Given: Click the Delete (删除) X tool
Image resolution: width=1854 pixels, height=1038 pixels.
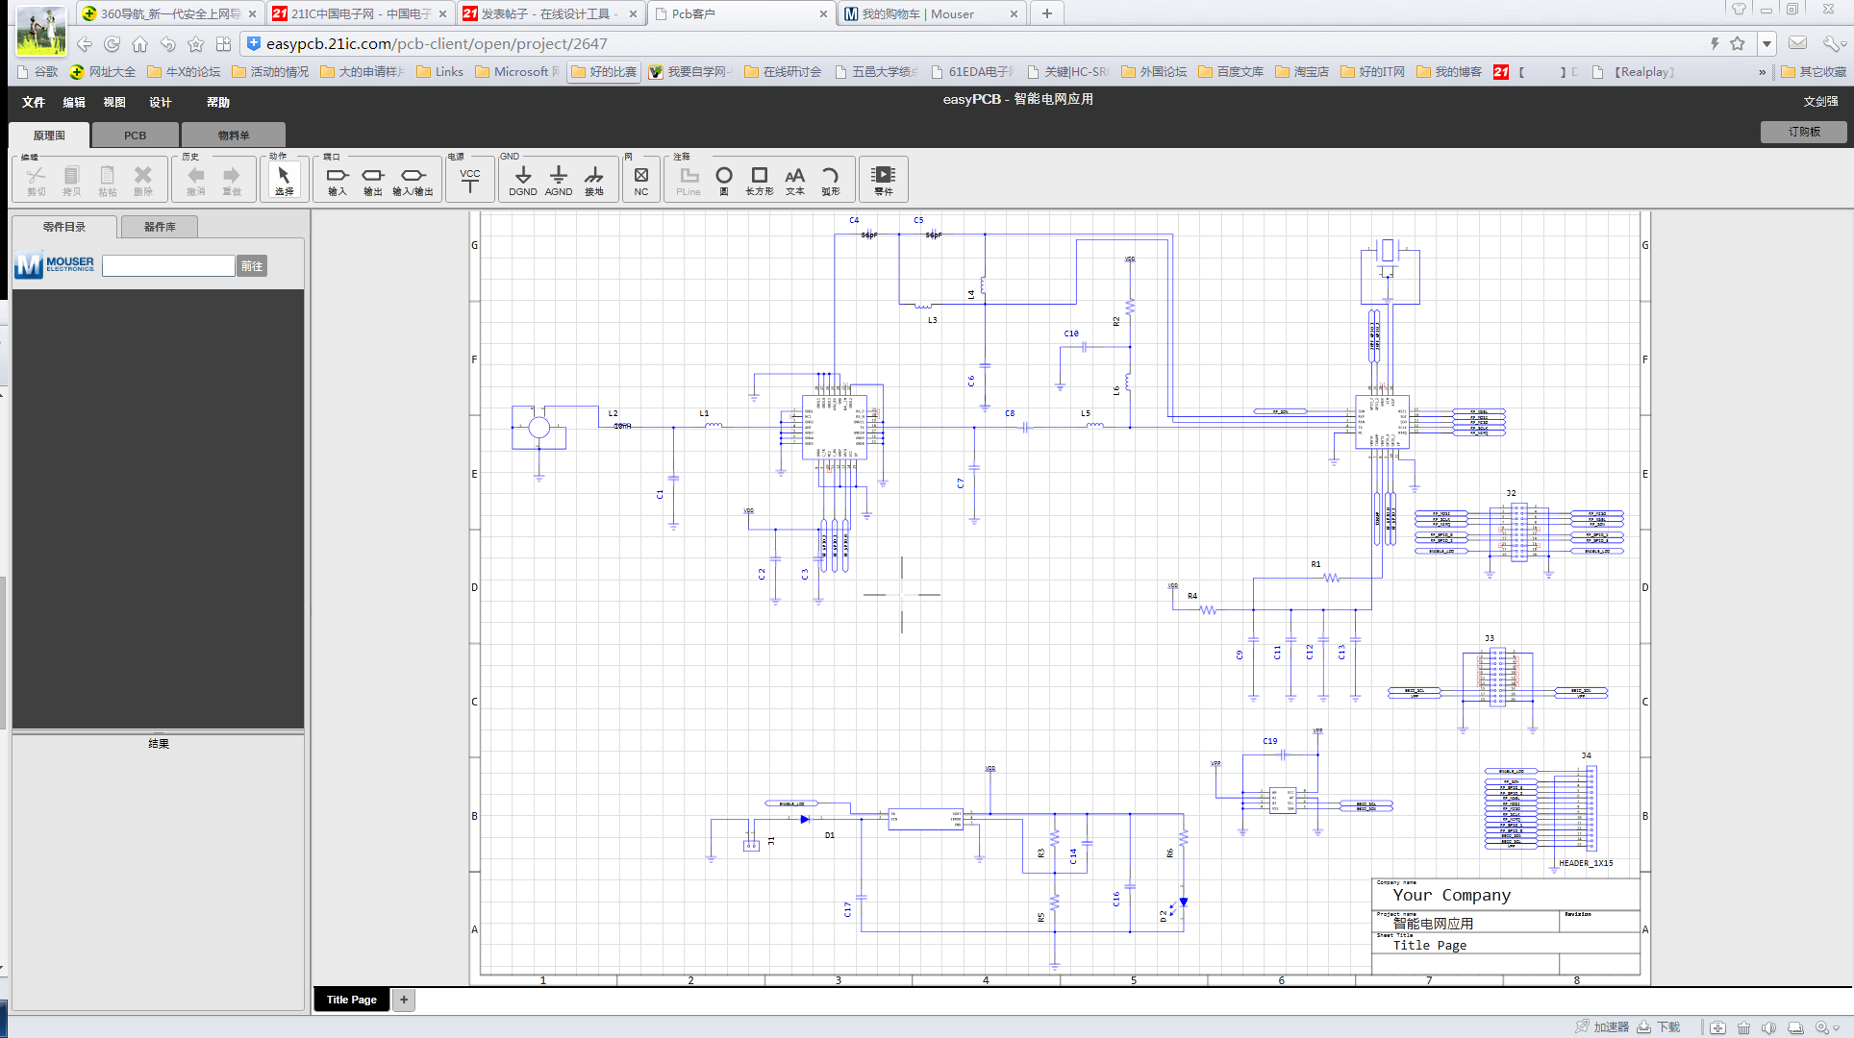Looking at the screenshot, I should point(142,180).
